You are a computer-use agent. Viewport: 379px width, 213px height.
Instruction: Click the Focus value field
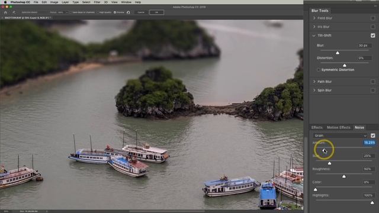coord(61,12)
